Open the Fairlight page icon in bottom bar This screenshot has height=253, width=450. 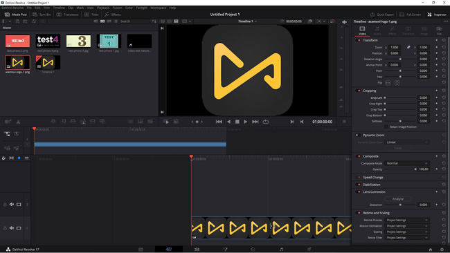click(281, 250)
